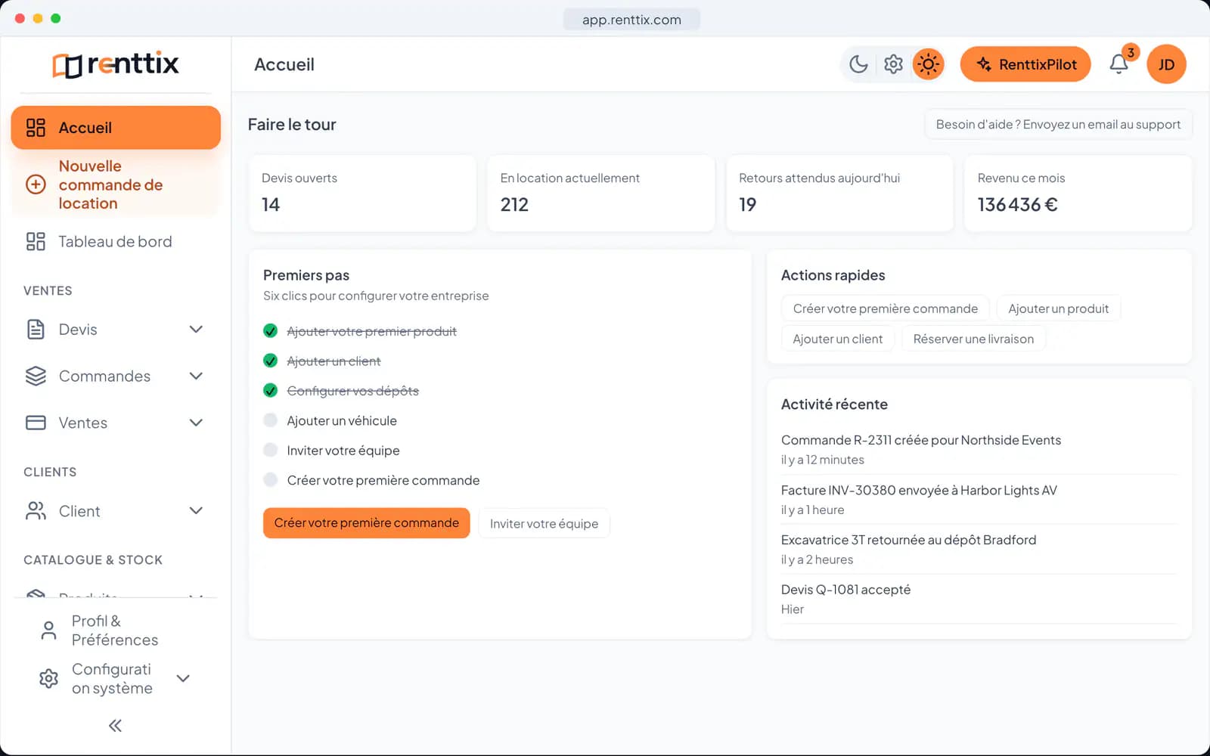Check the Inviter votre équipe step

[x=270, y=450]
